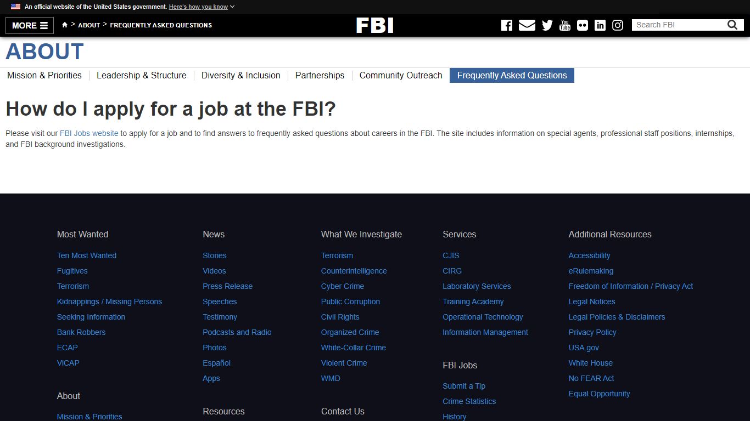750x421 pixels.
Task: Open the Partnerships tab
Action: [x=320, y=75]
